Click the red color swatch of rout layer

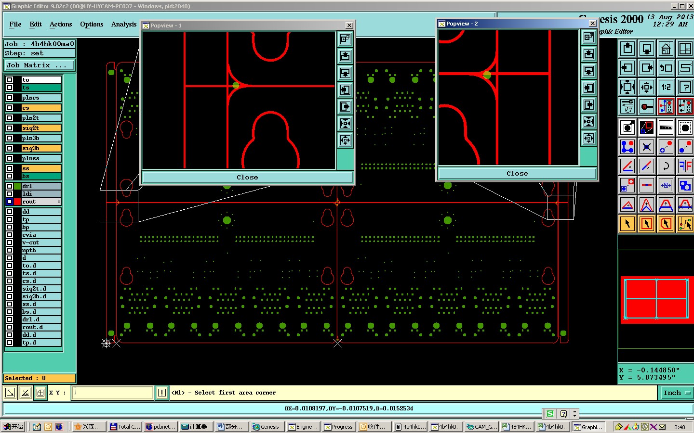click(17, 202)
